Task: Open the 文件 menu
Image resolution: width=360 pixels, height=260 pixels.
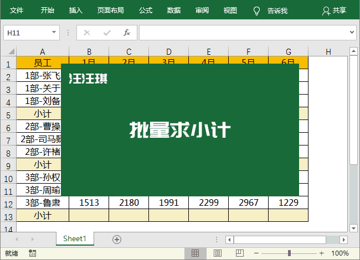Action: click(x=17, y=11)
